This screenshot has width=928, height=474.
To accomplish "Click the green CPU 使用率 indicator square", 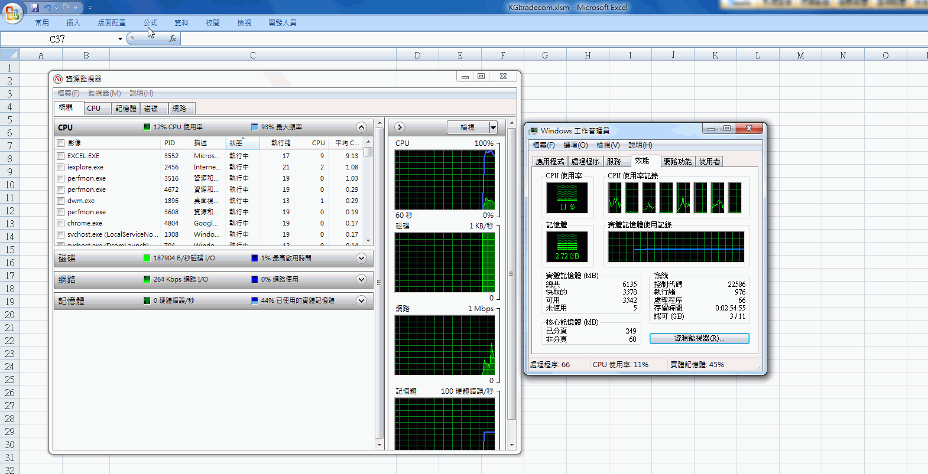I will [147, 127].
